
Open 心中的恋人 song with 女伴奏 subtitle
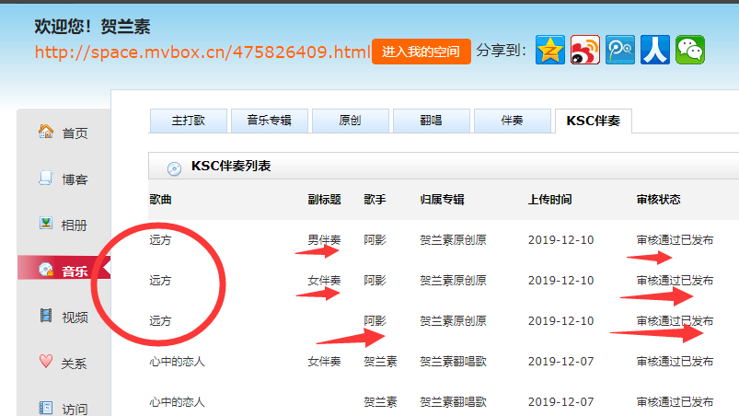tap(177, 362)
